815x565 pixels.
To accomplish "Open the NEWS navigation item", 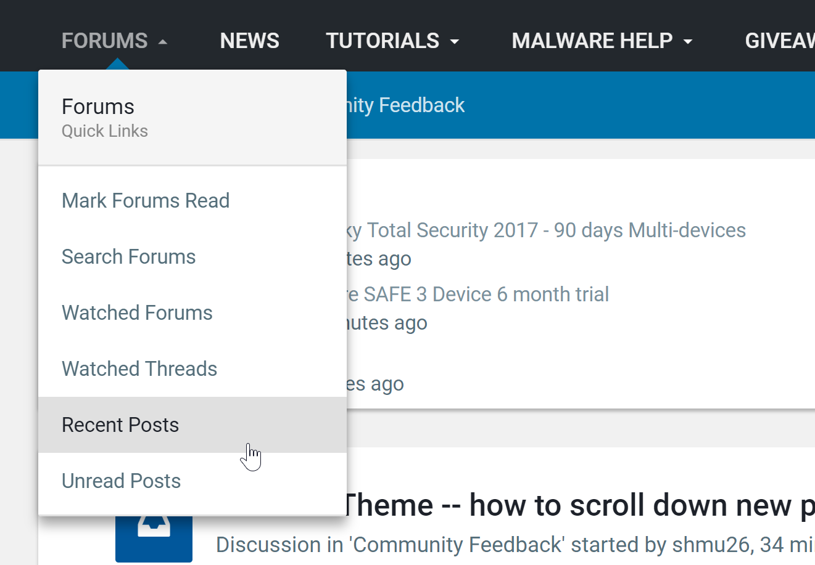I will coord(249,41).
